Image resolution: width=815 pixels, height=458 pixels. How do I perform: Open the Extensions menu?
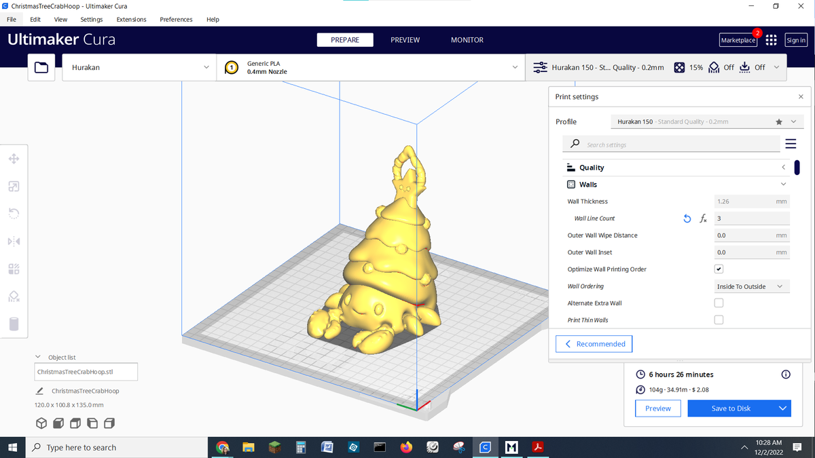(x=130, y=19)
